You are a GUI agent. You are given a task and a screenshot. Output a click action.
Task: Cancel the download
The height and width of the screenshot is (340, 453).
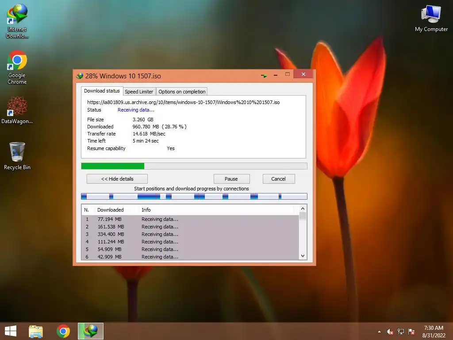pyautogui.click(x=279, y=179)
